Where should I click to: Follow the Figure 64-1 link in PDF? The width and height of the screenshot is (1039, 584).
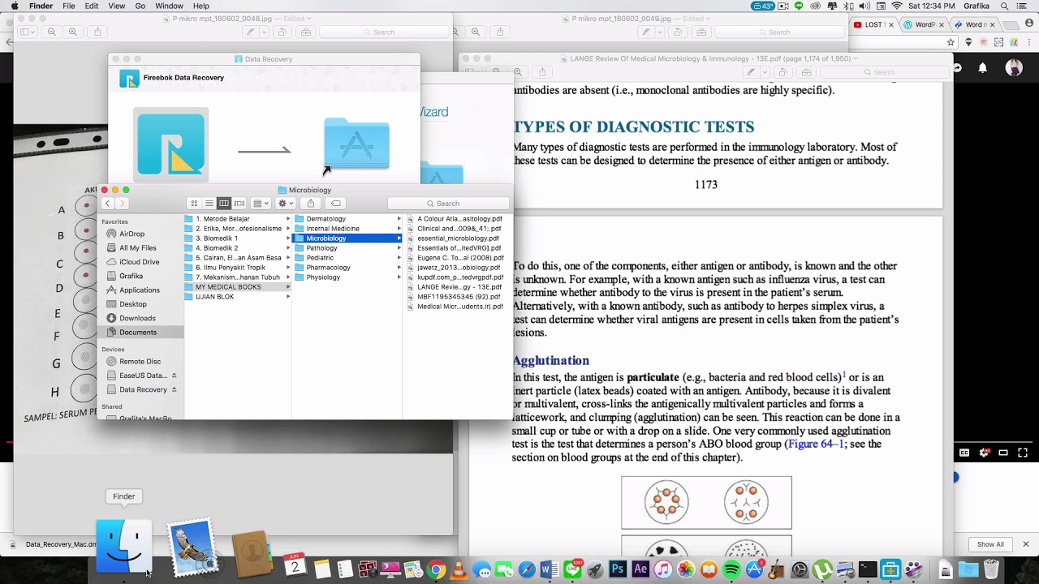click(x=817, y=444)
